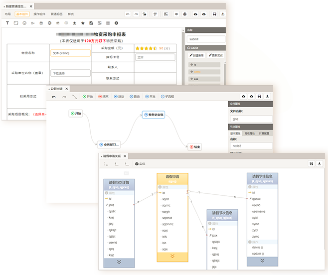Select the connector line tool in workflow toolbar
The height and width of the screenshot is (275, 328).
click(74, 96)
